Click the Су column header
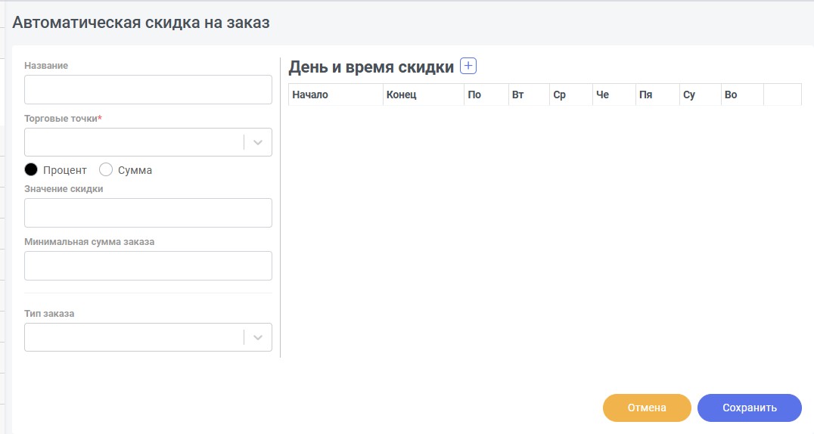Viewport: 814px width, 434px height. (701, 95)
